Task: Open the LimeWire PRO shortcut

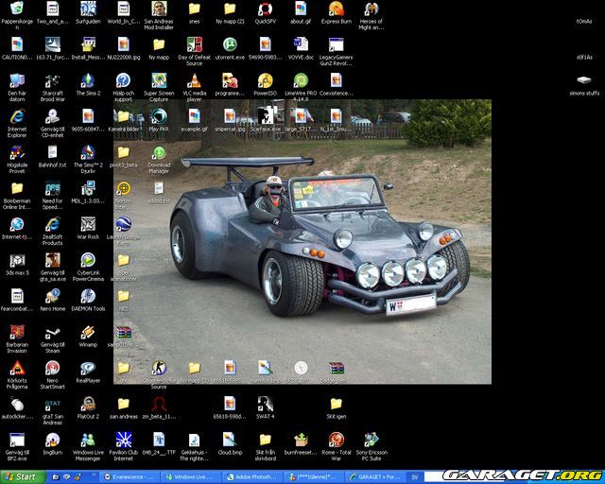Action: click(301, 81)
